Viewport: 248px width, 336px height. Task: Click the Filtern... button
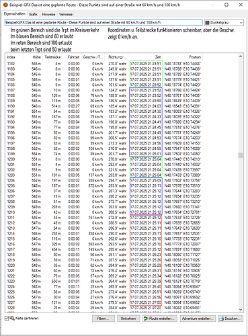[104, 319]
